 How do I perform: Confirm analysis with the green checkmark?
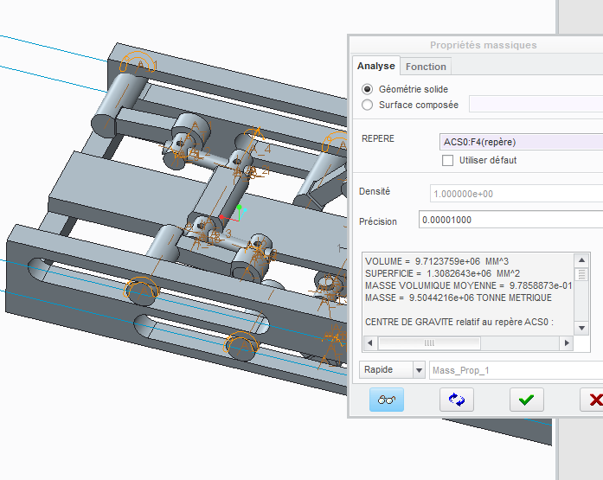point(526,400)
